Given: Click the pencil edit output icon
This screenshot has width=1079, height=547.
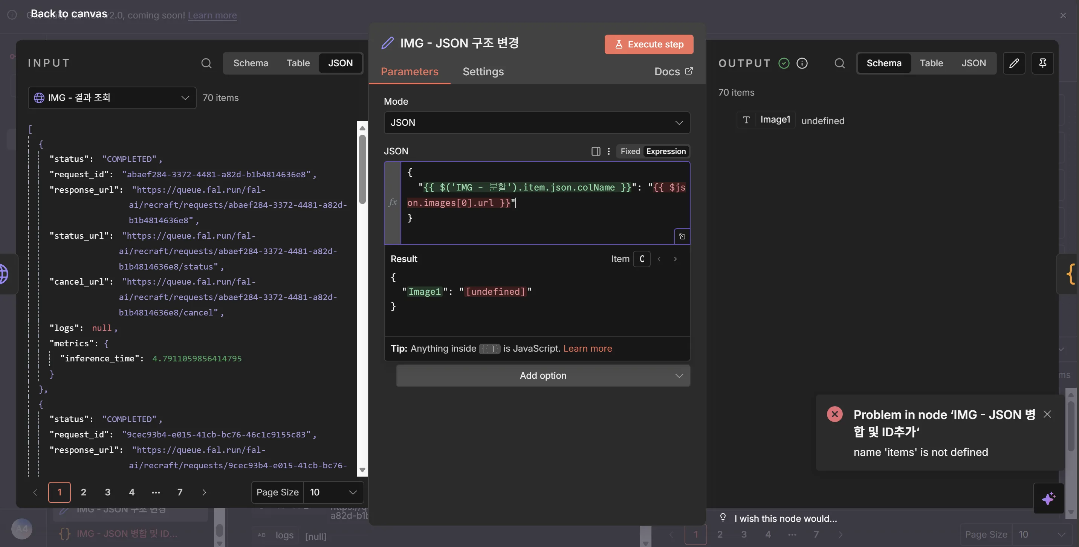Looking at the screenshot, I should (x=1014, y=63).
